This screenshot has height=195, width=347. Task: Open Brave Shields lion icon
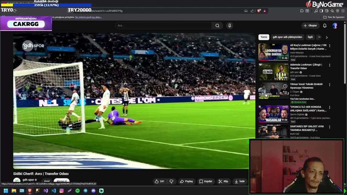pos(259,11)
